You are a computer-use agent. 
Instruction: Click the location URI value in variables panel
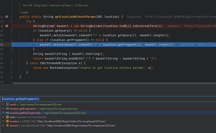pos(71,121)
